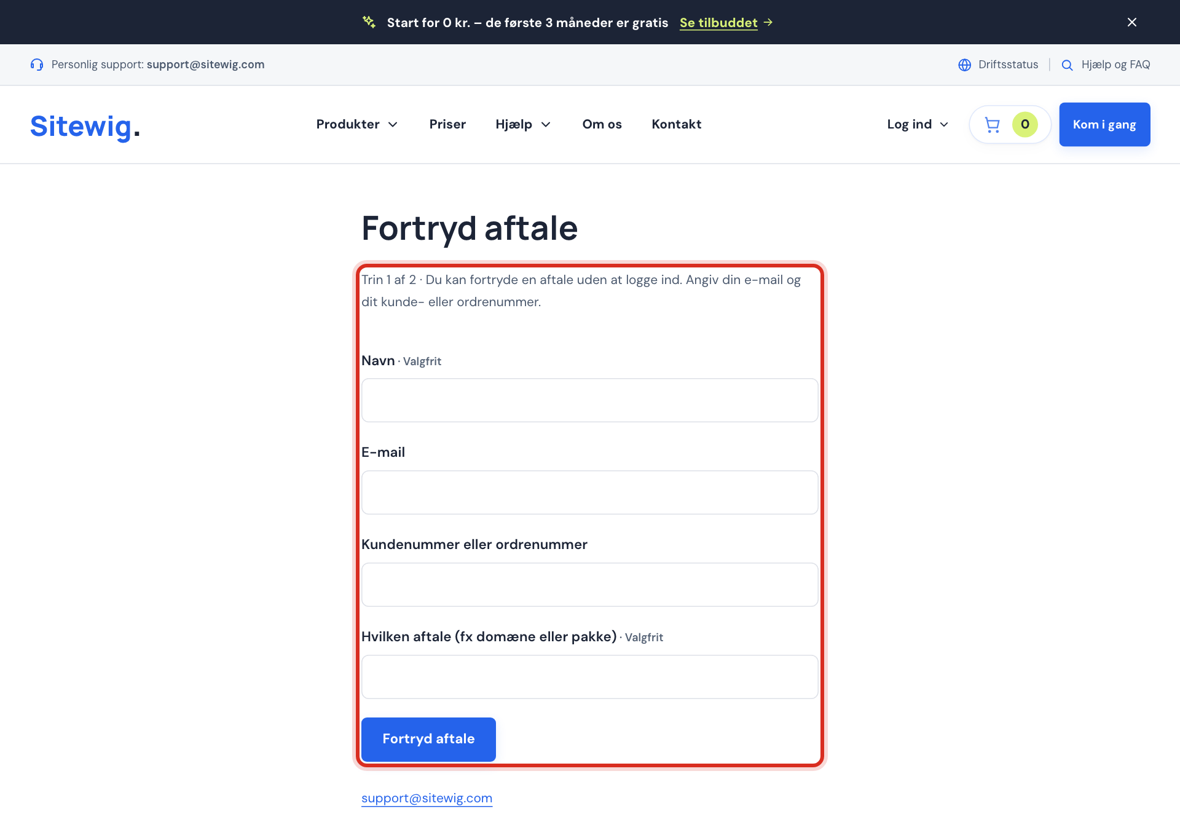
Task: Open the Produkter menu
Action: pos(357,124)
